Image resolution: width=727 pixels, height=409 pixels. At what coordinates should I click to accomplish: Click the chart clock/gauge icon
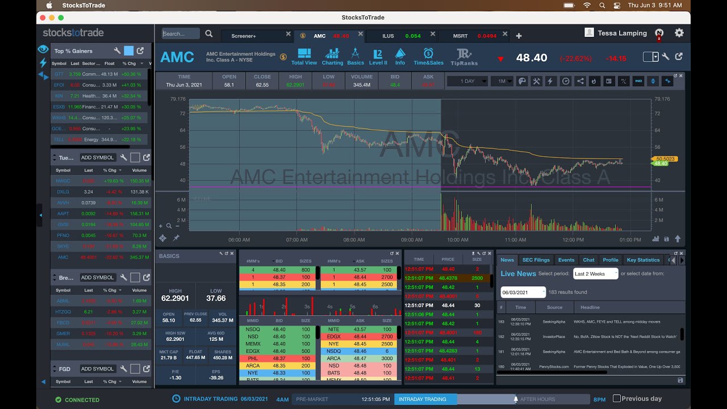566,81
